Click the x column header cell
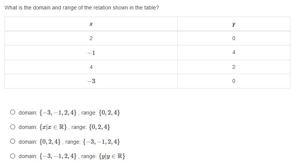This screenshot has width=298, height=166. click(x=91, y=24)
